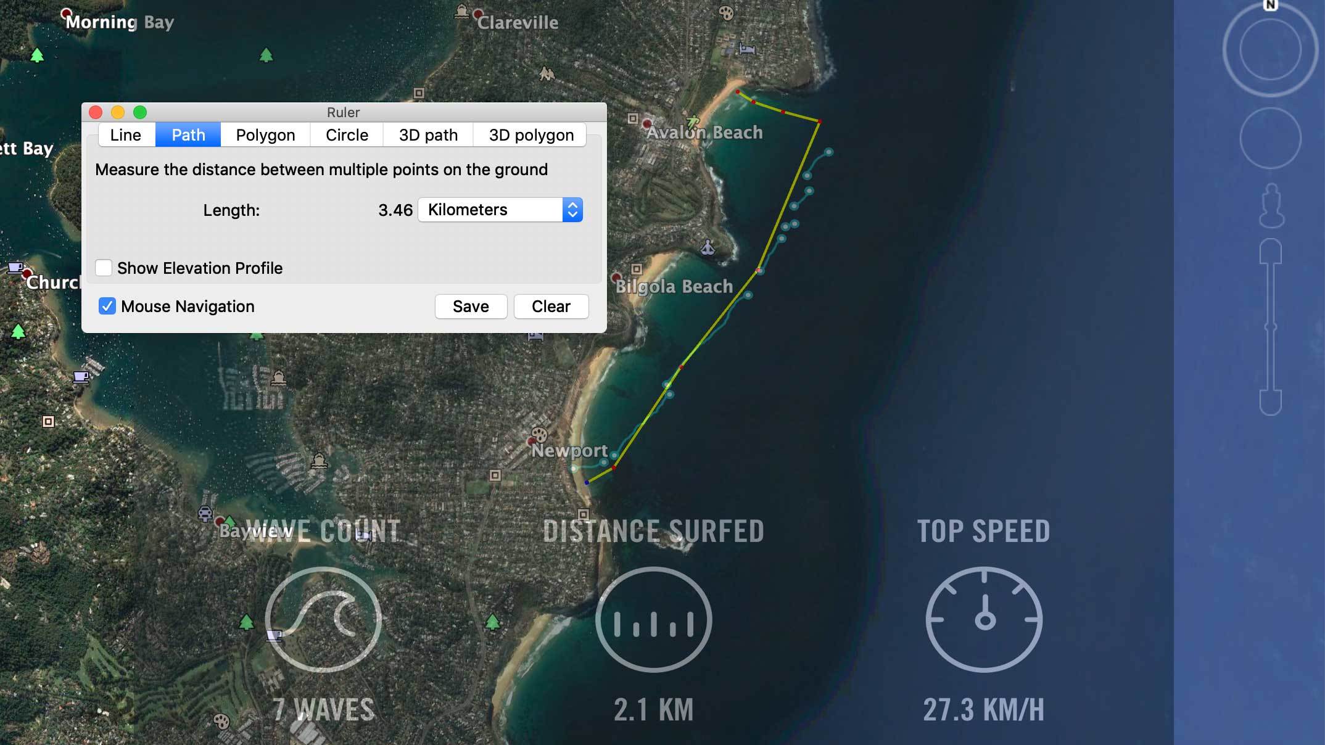Viewport: 1325px width, 745px height.
Task: Click the Bilgola Beach place marker
Action: (616, 277)
